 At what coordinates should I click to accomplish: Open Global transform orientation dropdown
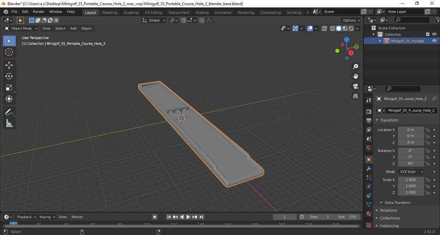click(x=154, y=20)
